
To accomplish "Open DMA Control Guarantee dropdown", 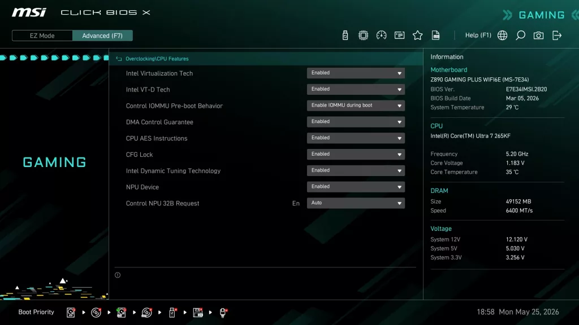I will pyautogui.click(x=356, y=122).
